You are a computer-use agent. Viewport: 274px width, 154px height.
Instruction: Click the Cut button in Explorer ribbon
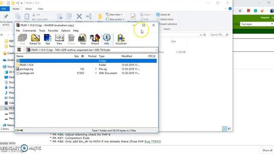(x=36, y=15)
